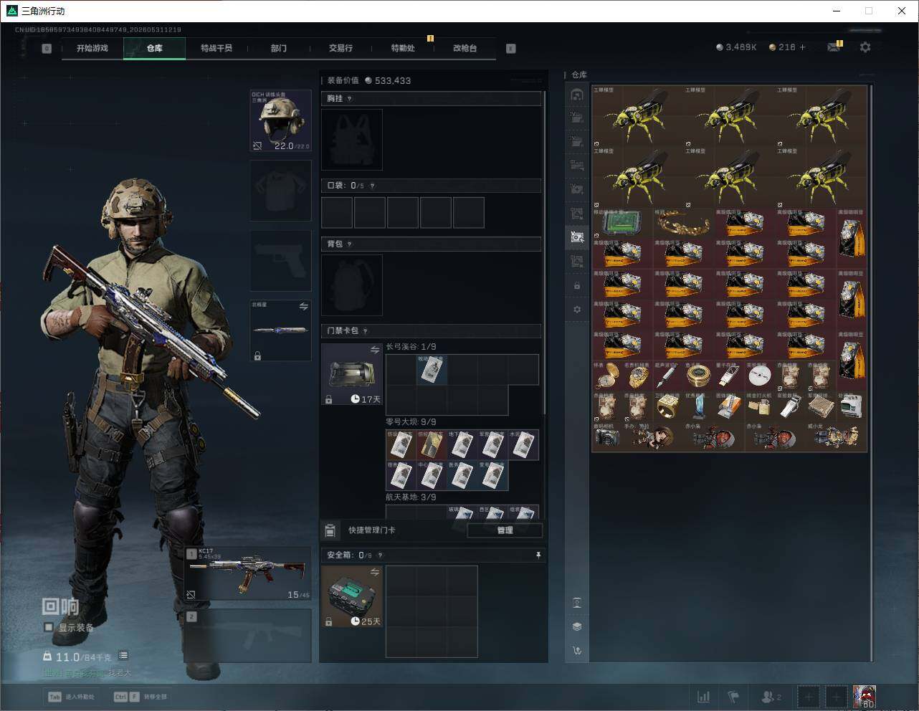919x711 pixels.
Task: Switch to 改枪台 tab
Action: [x=465, y=48]
